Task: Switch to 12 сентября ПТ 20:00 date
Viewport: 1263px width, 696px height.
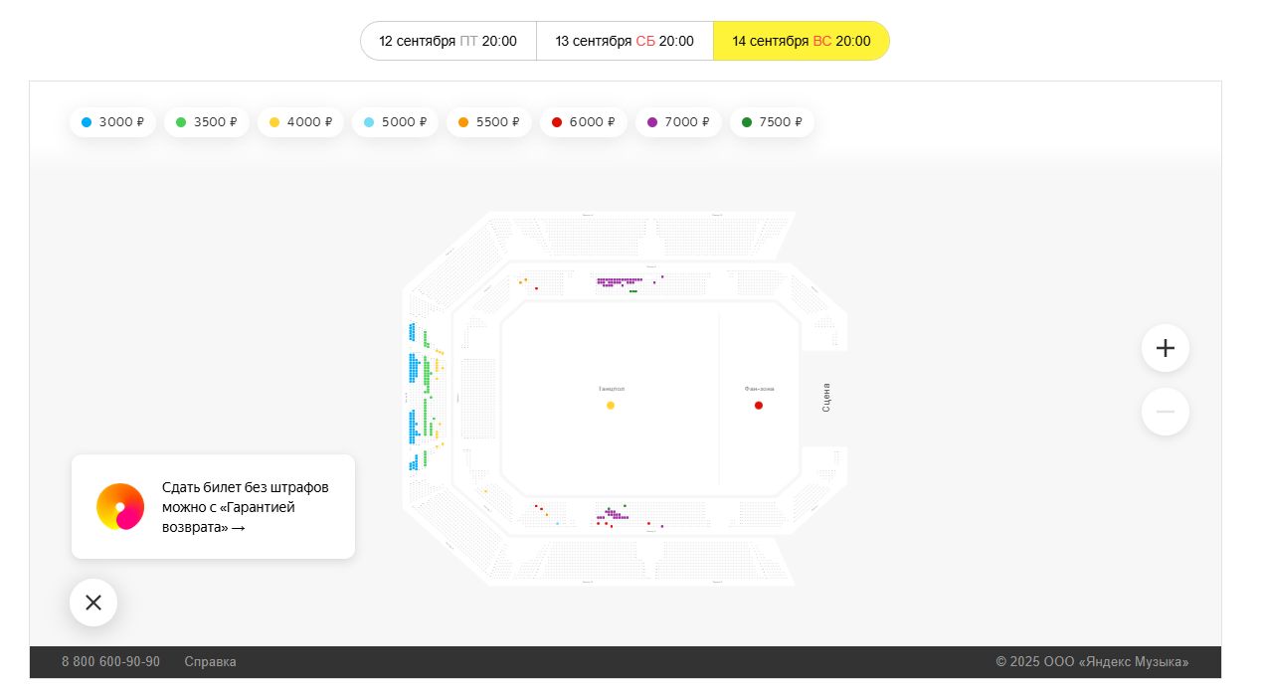Action: tap(449, 41)
